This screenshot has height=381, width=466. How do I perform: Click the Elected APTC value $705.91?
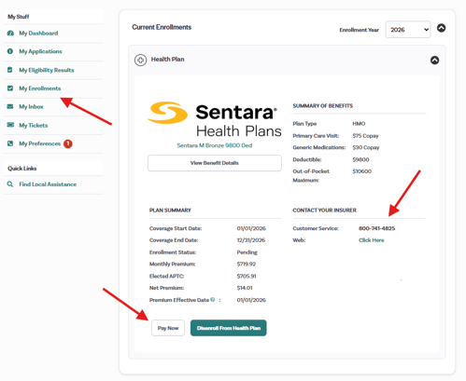click(x=247, y=276)
